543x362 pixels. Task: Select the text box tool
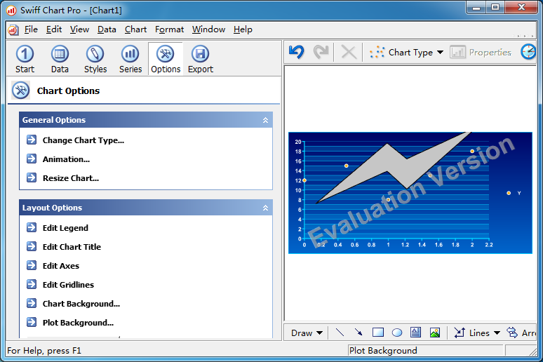click(416, 333)
